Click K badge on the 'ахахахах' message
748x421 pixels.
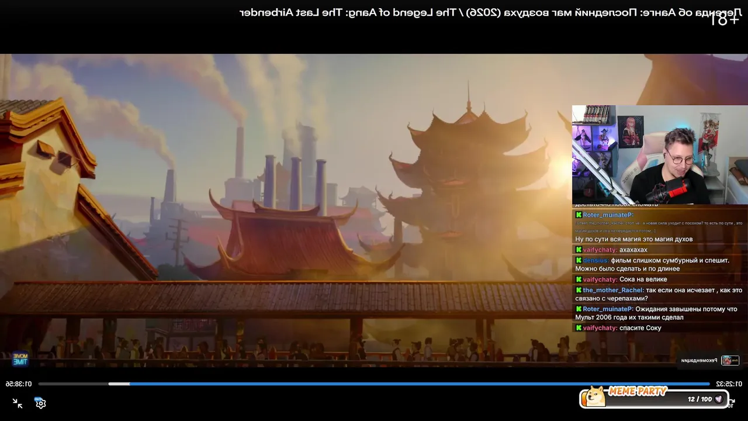[579, 250]
